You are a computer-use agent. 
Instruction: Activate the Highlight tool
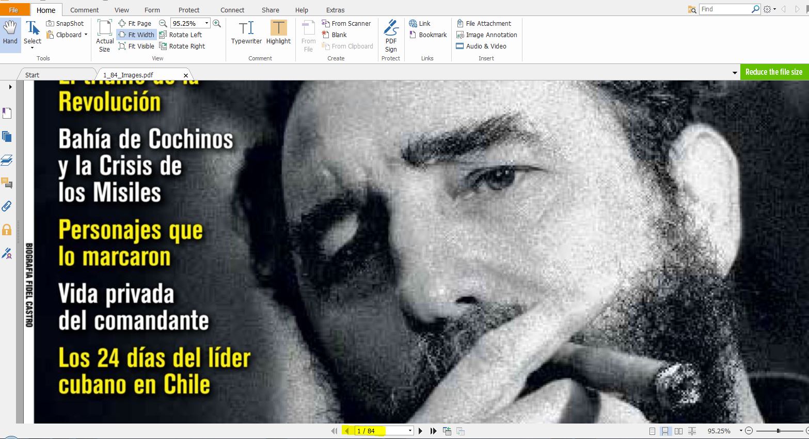coord(278,33)
